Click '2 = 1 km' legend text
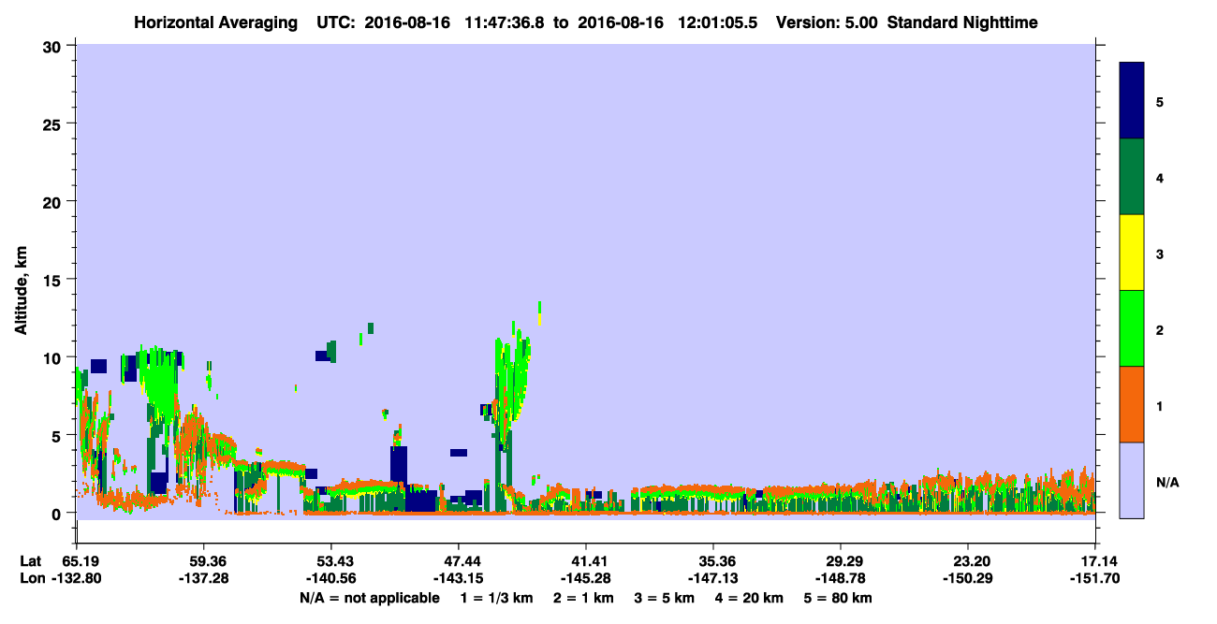1217x624 pixels. click(x=584, y=598)
